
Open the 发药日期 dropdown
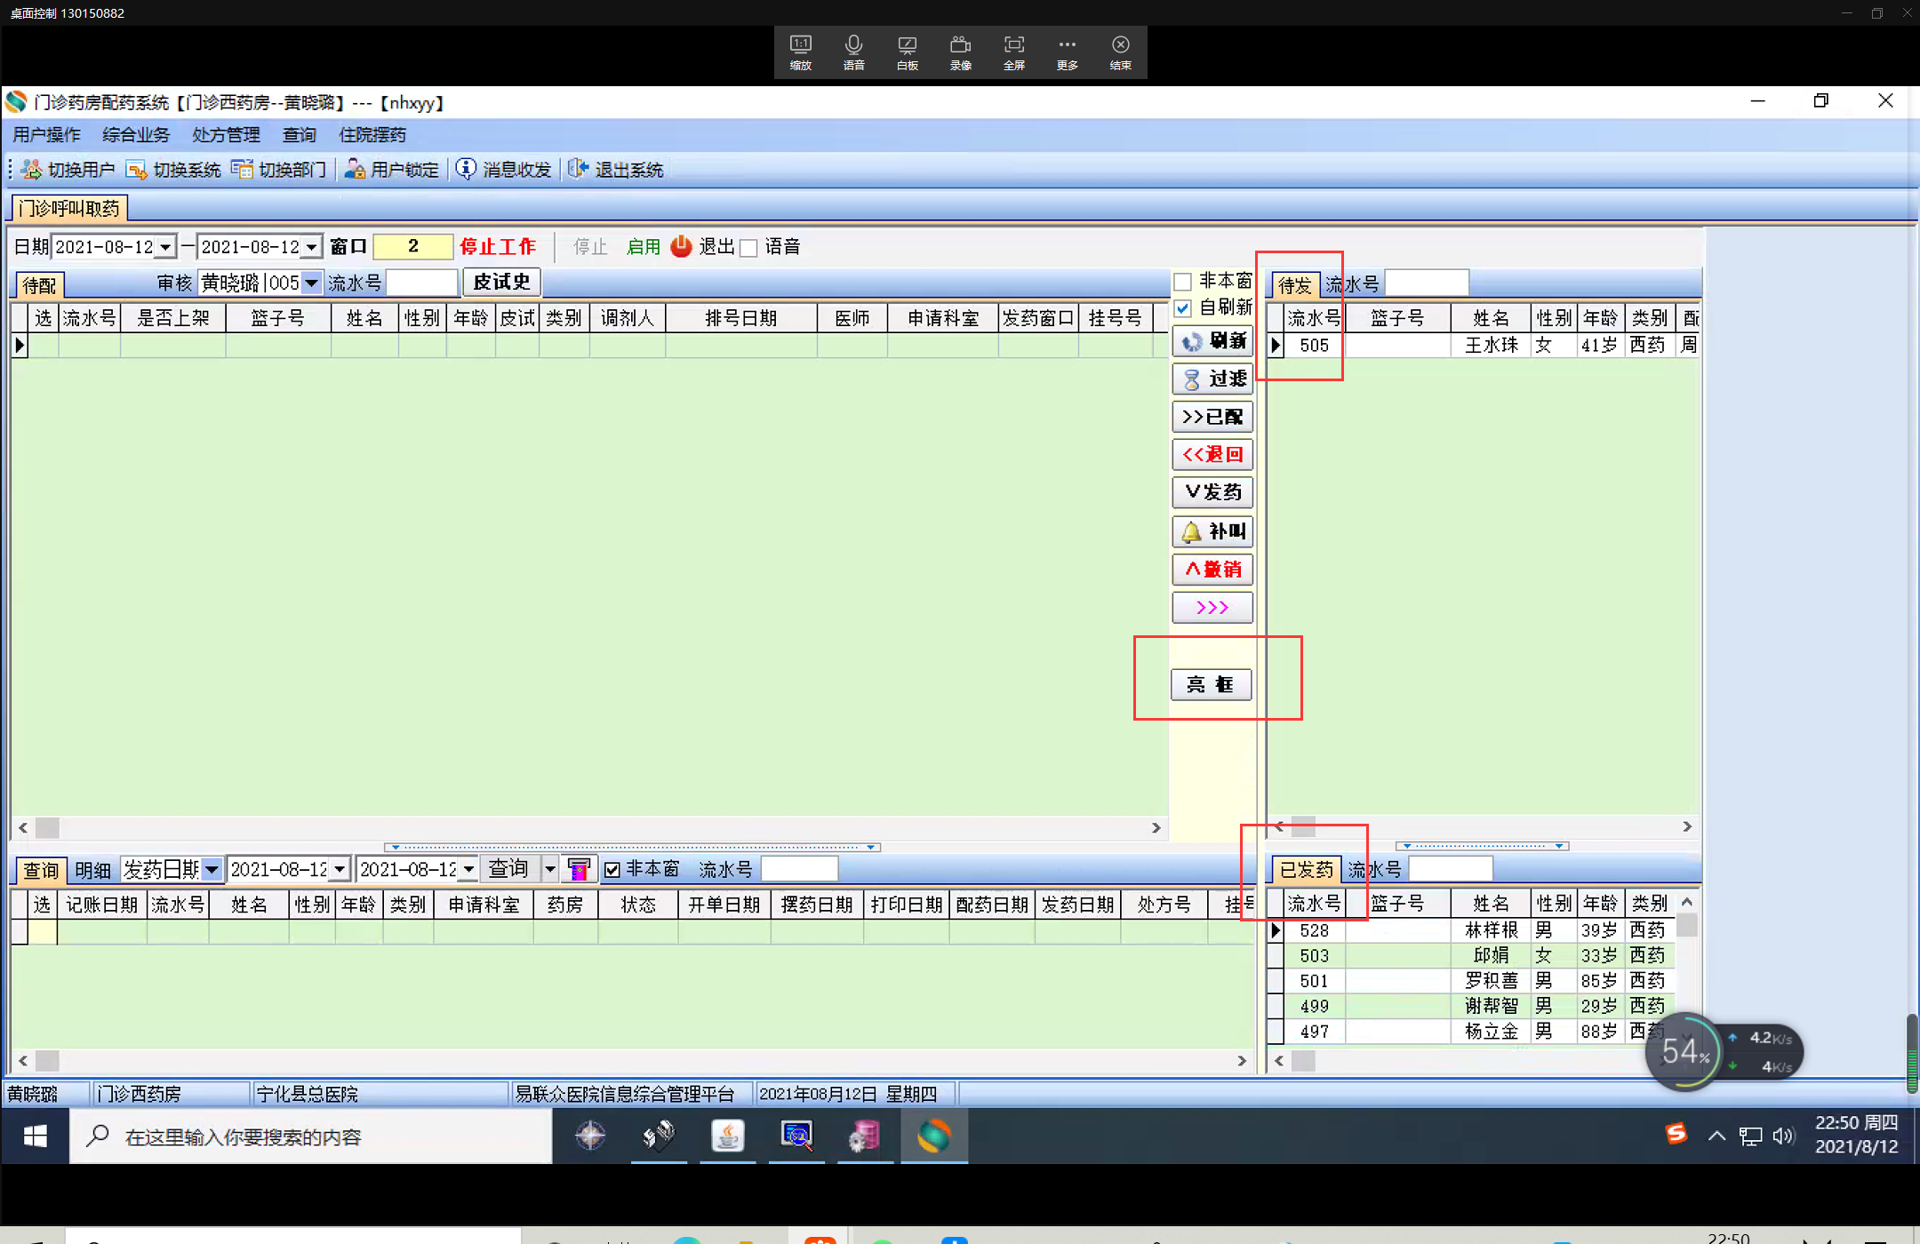pos(212,869)
